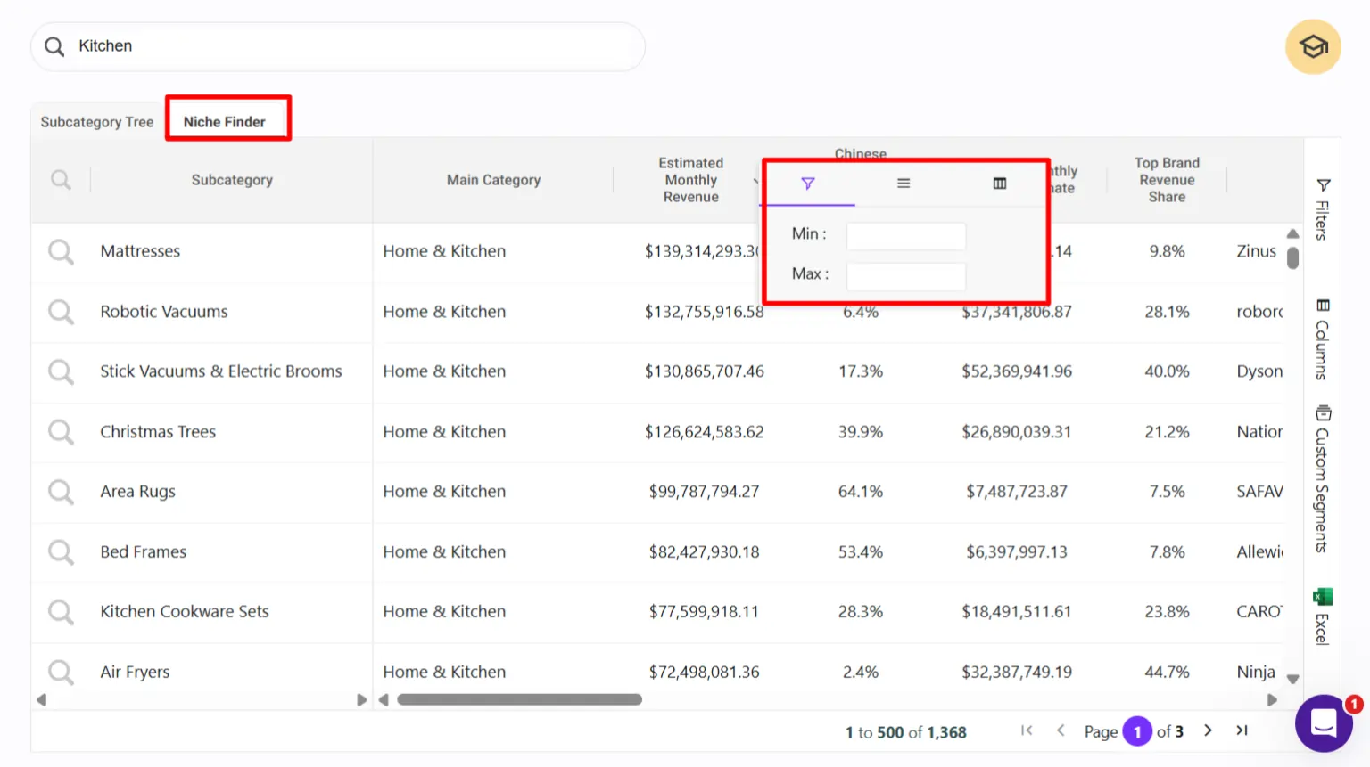Switch to the Subcategory Tree tab
The width and height of the screenshot is (1370, 767).
(x=96, y=121)
